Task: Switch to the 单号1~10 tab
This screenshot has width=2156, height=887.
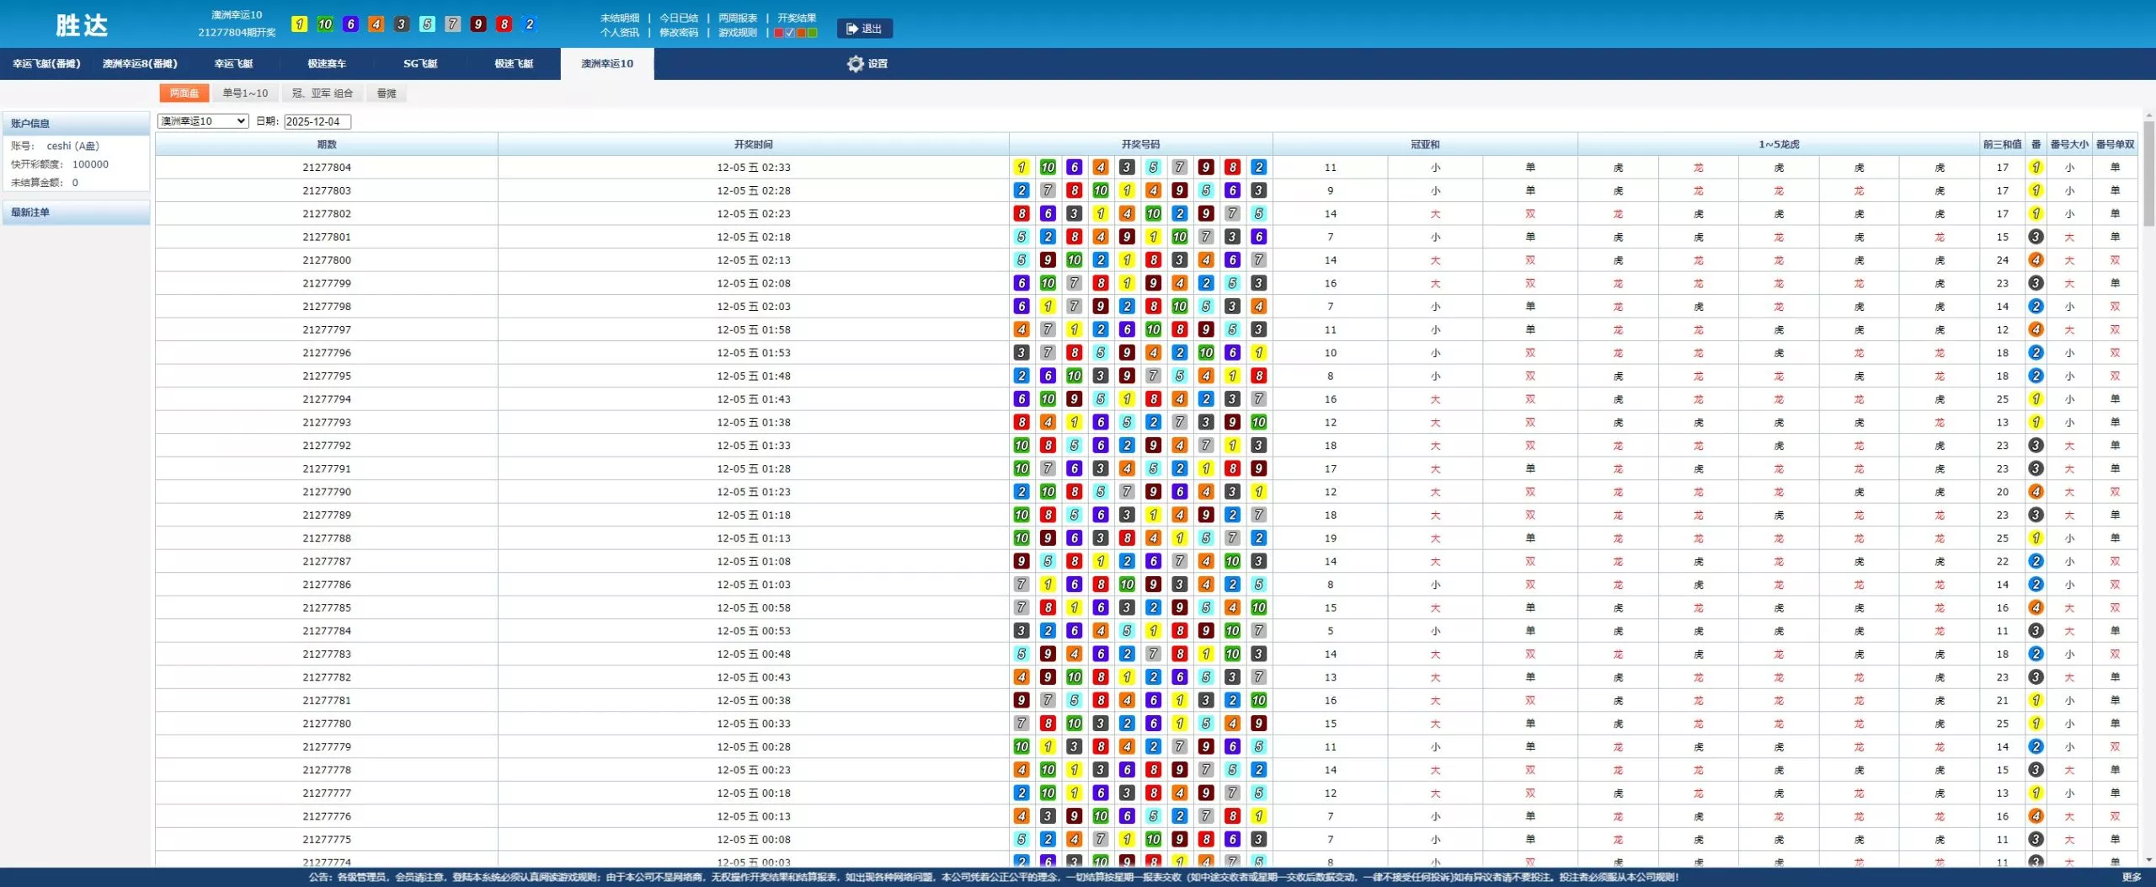Action: pyautogui.click(x=245, y=94)
